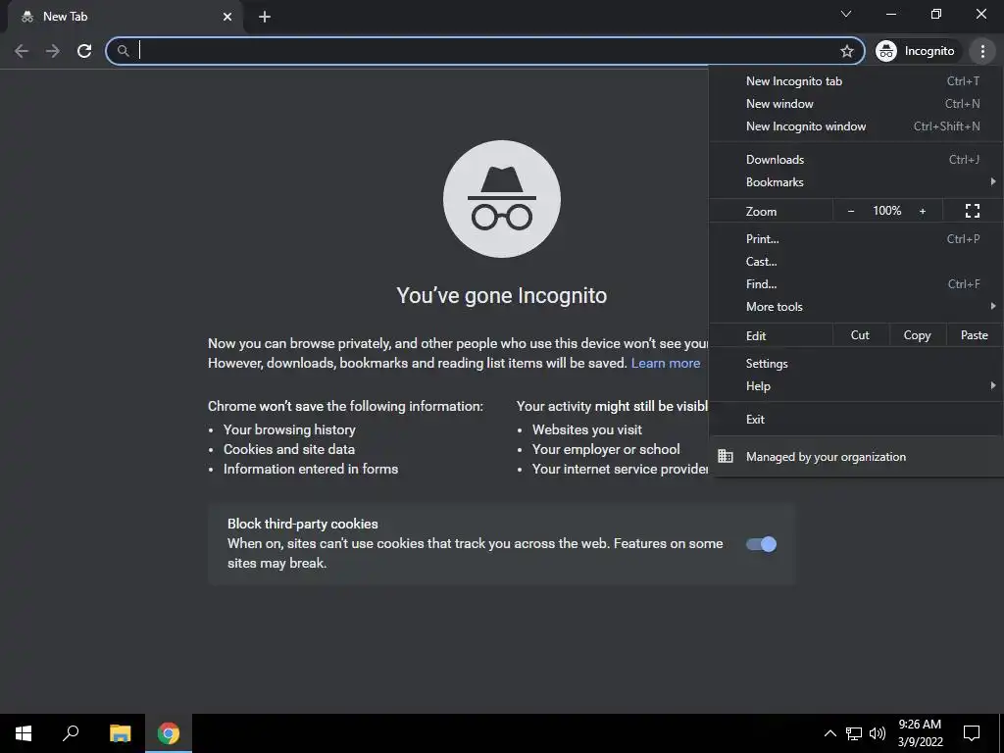This screenshot has height=753, width=1004.
Task: Click into the address bar field
Action: (x=485, y=51)
